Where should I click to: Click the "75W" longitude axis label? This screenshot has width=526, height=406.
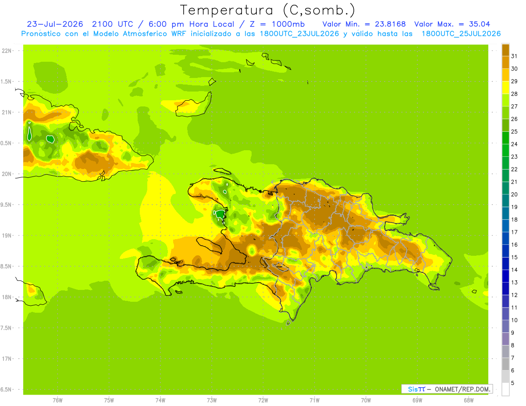click(109, 400)
